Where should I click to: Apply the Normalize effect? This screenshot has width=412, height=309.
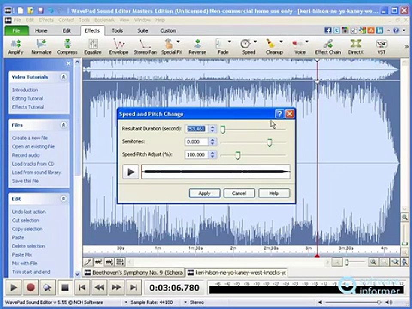(x=41, y=47)
